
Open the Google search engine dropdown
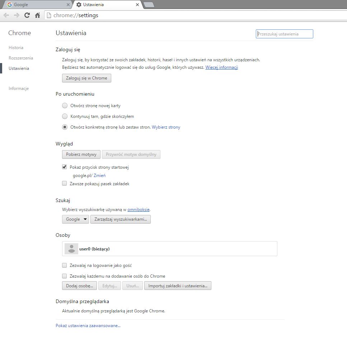[75, 219]
